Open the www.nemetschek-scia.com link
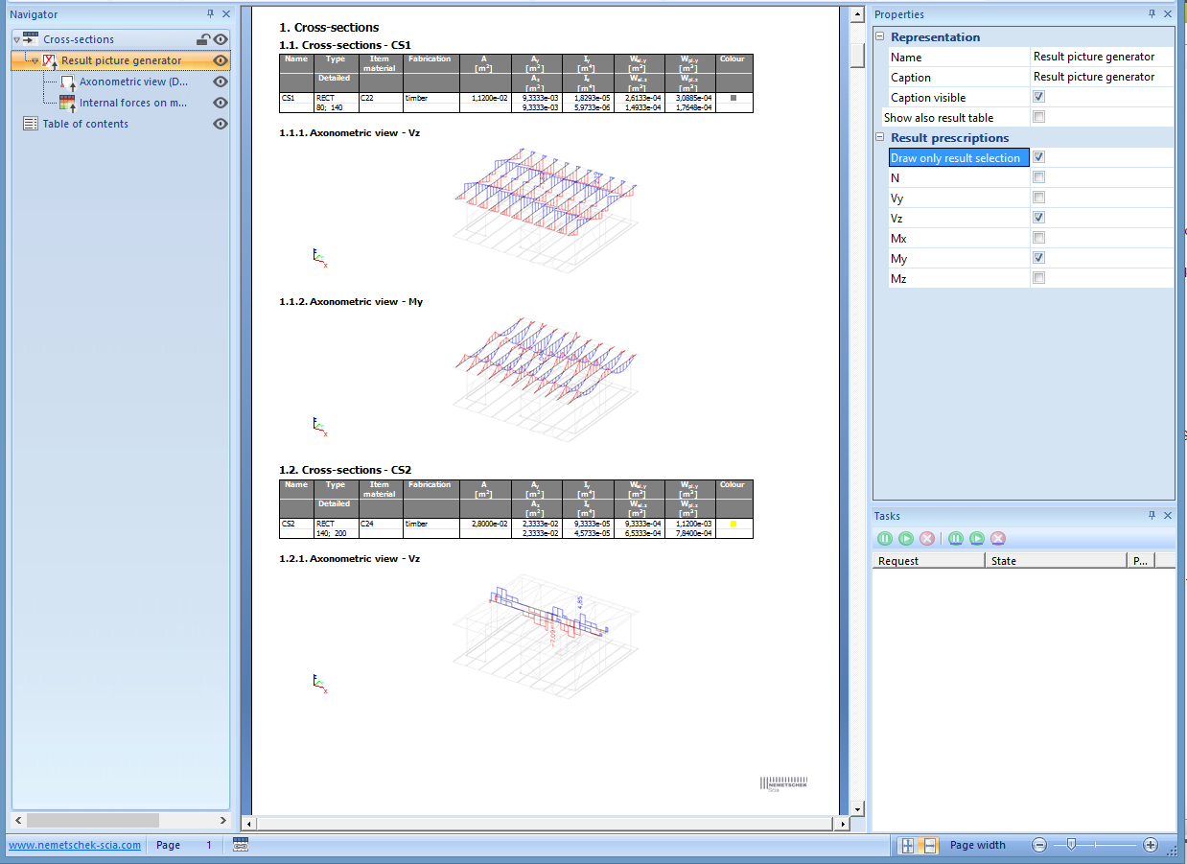This screenshot has width=1187, height=864. point(75,845)
